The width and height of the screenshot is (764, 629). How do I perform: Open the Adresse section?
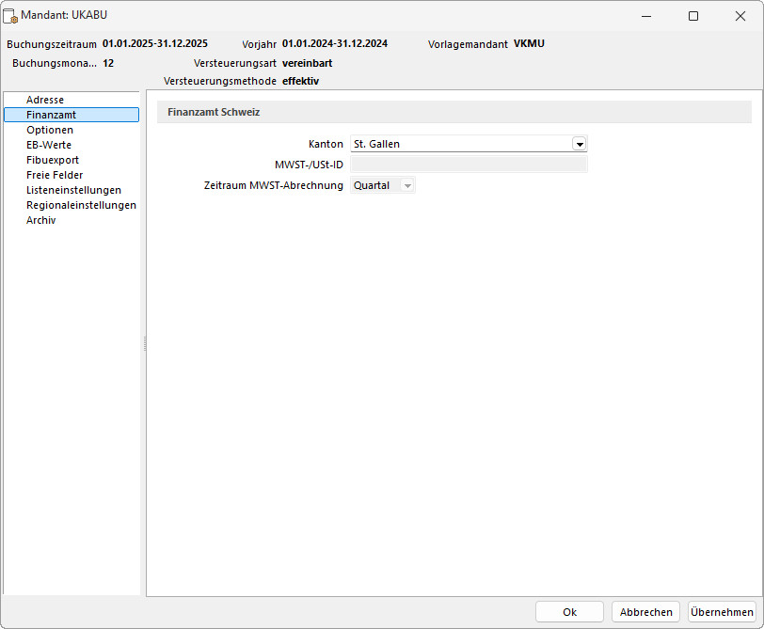tap(45, 100)
